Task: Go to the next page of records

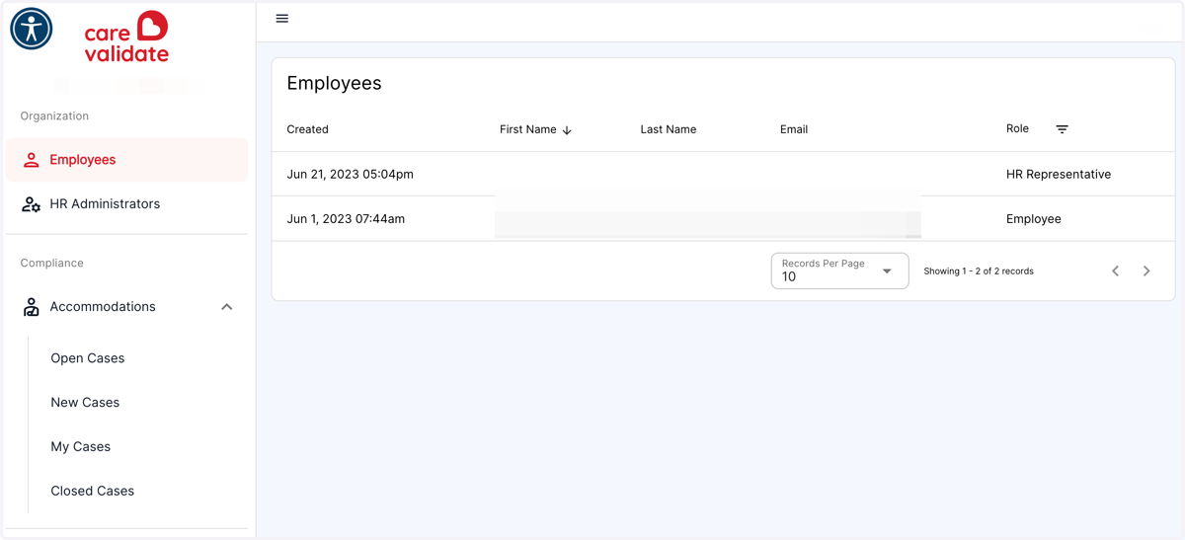Action: point(1146,270)
